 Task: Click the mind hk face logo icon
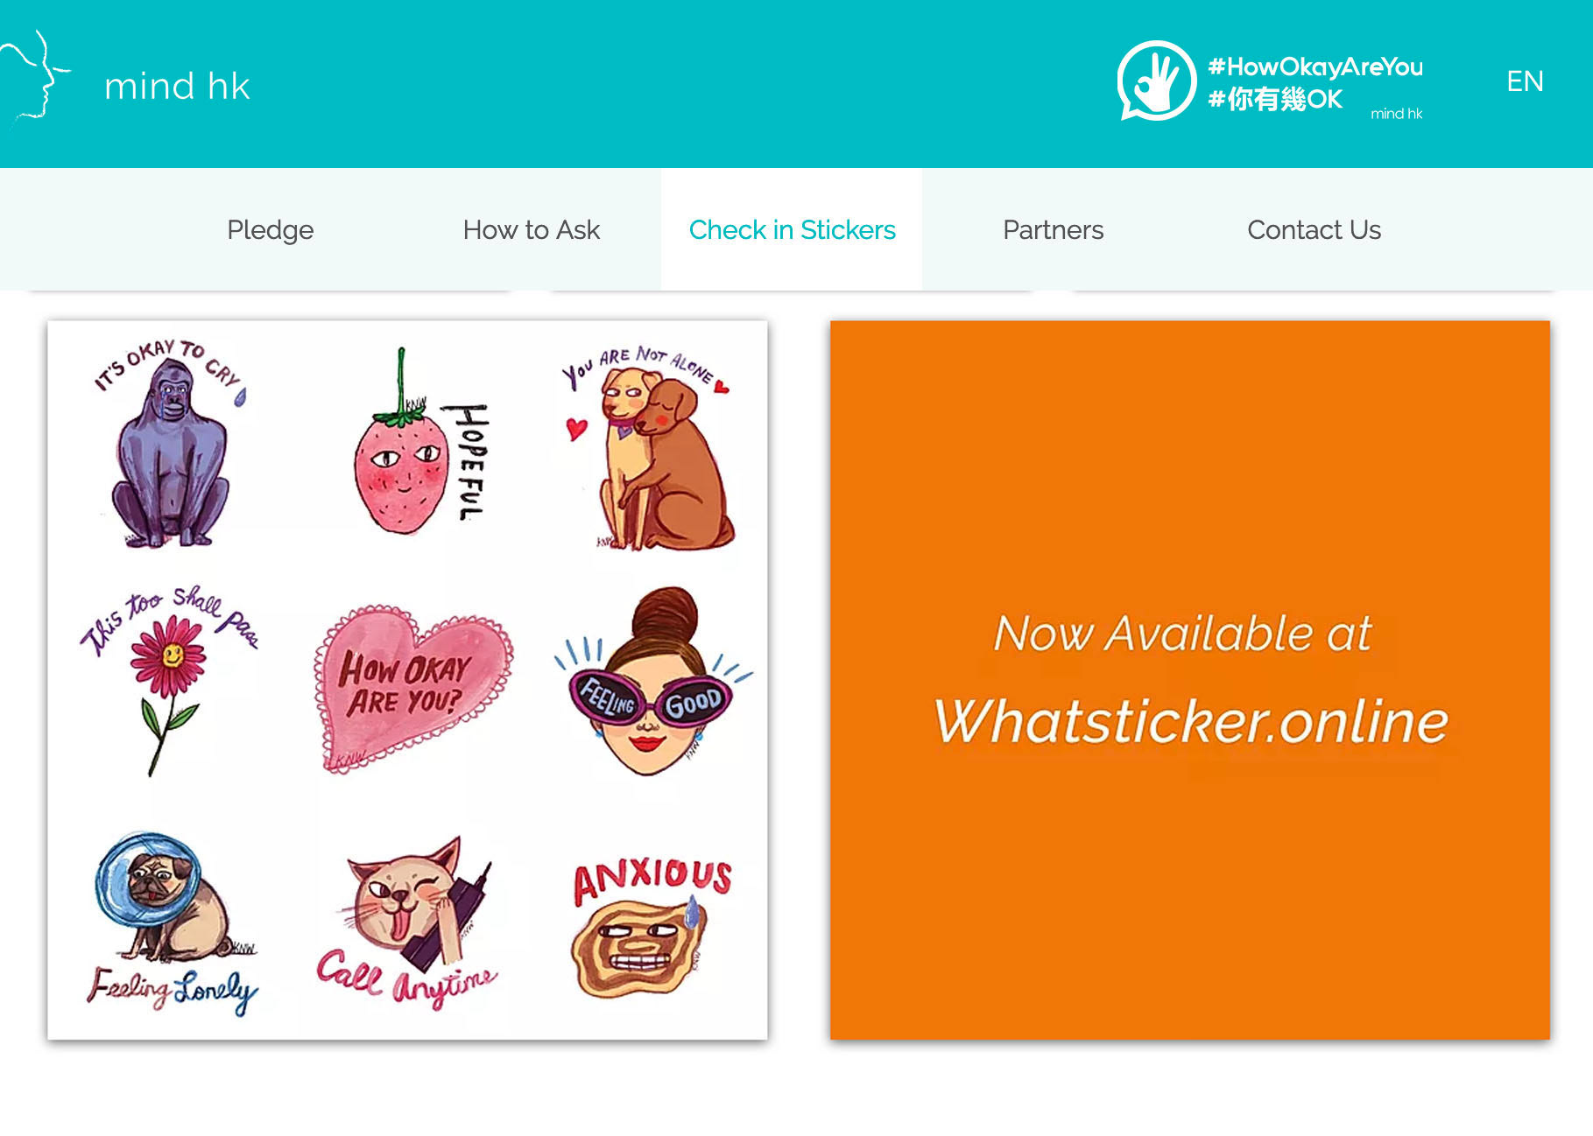[x=35, y=76]
